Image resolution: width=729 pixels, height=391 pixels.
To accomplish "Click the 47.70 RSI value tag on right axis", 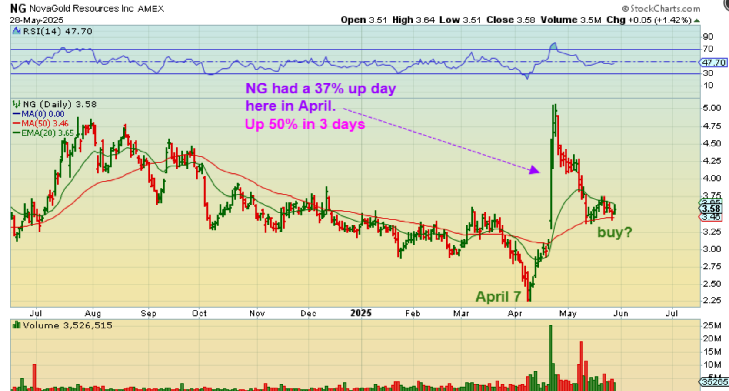I will click(x=714, y=63).
